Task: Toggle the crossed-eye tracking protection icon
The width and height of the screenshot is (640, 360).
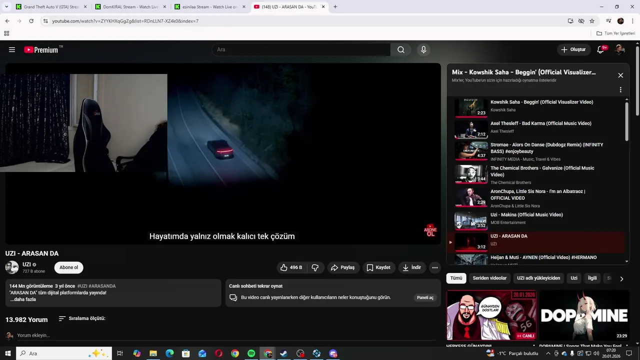Action: click(x=581, y=21)
